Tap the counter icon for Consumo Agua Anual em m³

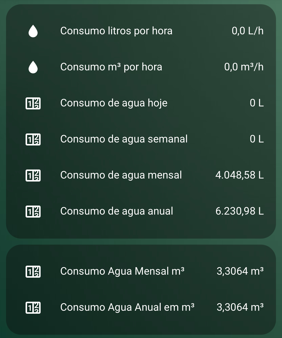tap(33, 308)
